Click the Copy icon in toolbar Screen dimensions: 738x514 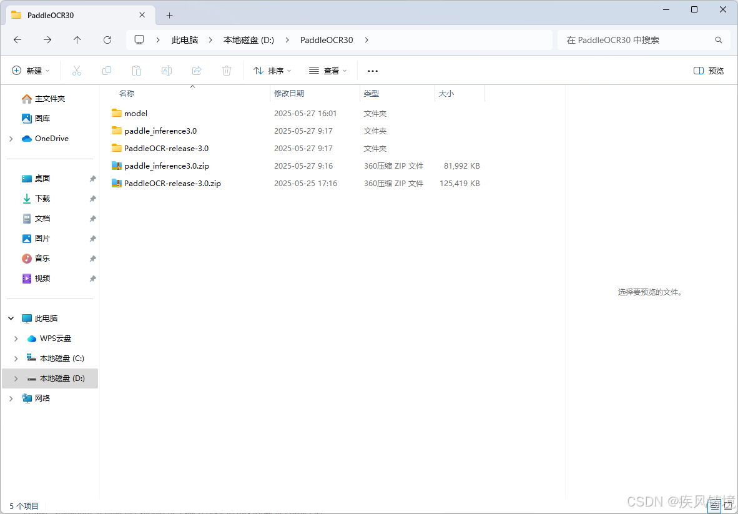pos(107,71)
